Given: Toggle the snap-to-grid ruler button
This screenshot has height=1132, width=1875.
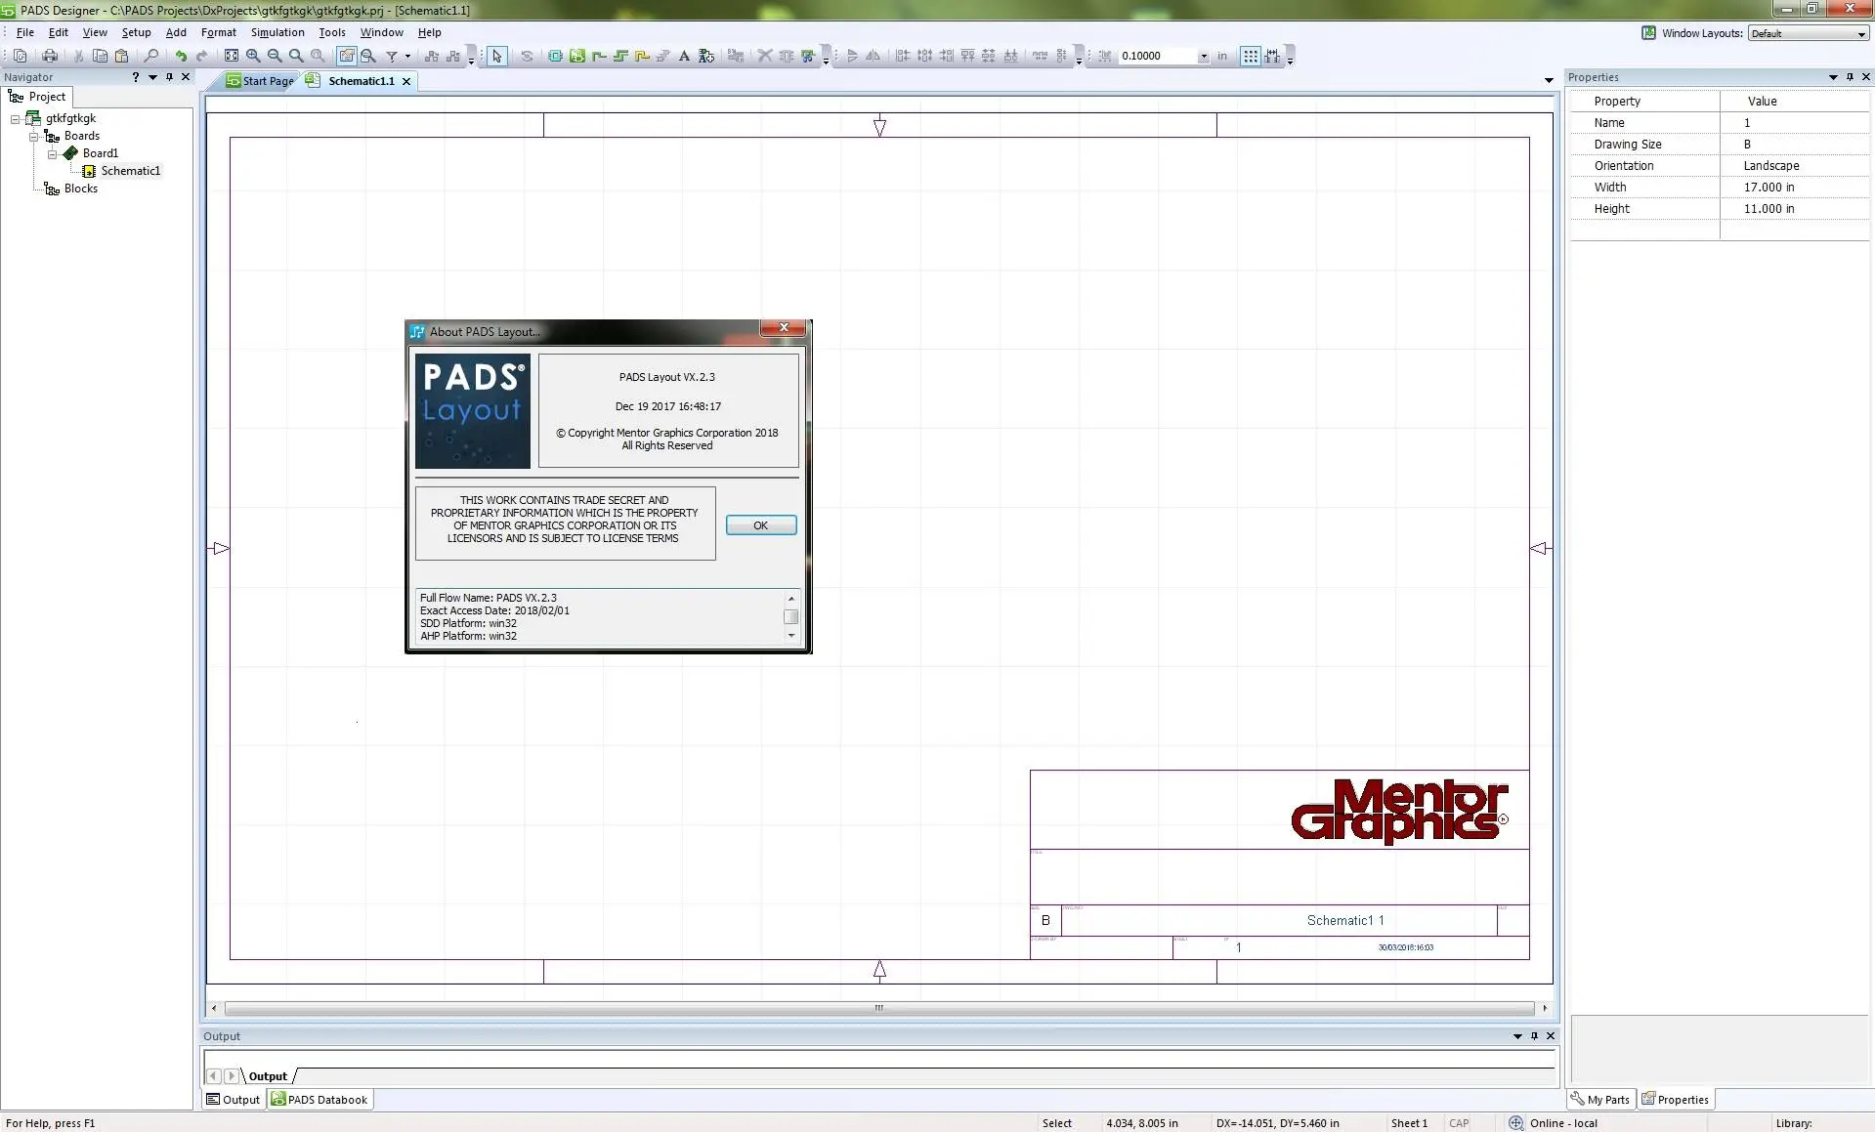Looking at the screenshot, I should [1272, 57].
